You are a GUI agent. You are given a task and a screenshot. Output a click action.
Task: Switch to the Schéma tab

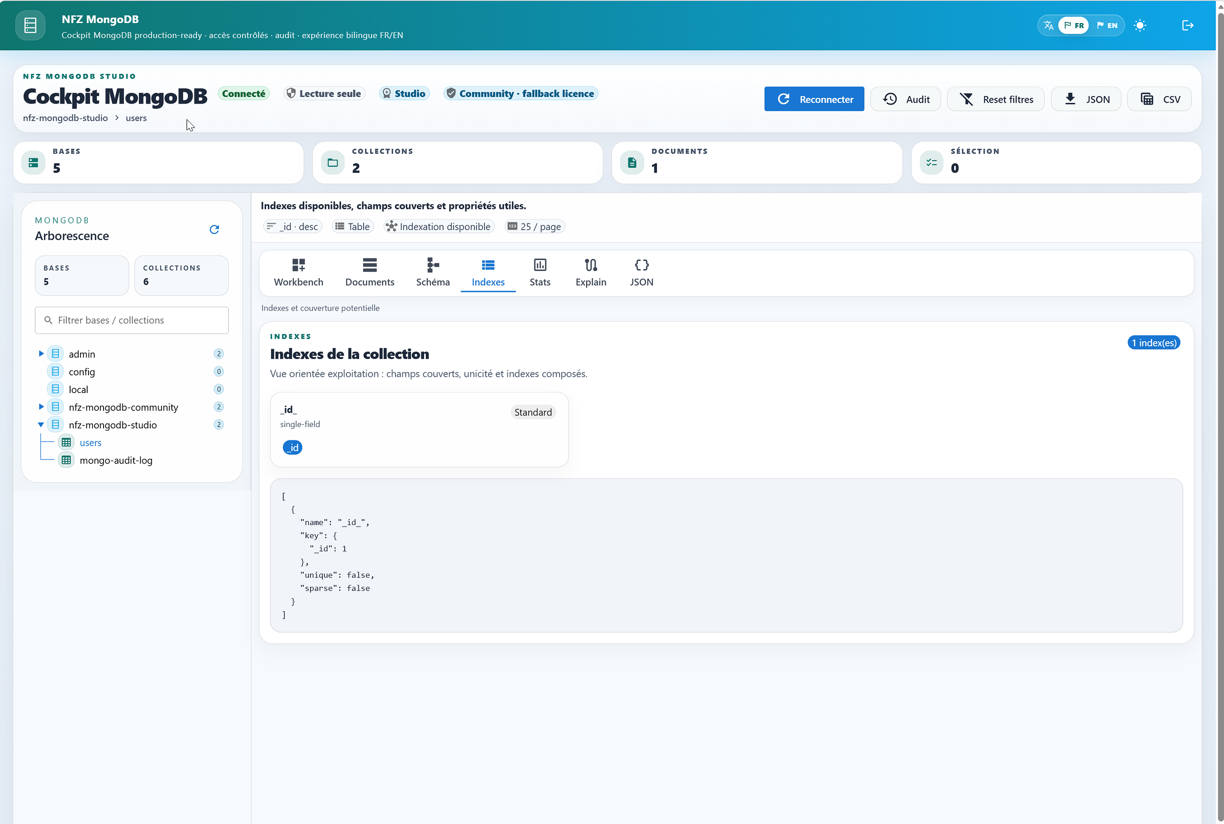tap(433, 273)
